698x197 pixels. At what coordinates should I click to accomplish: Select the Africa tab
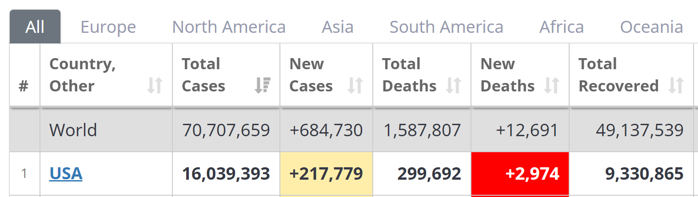coord(562,27)
